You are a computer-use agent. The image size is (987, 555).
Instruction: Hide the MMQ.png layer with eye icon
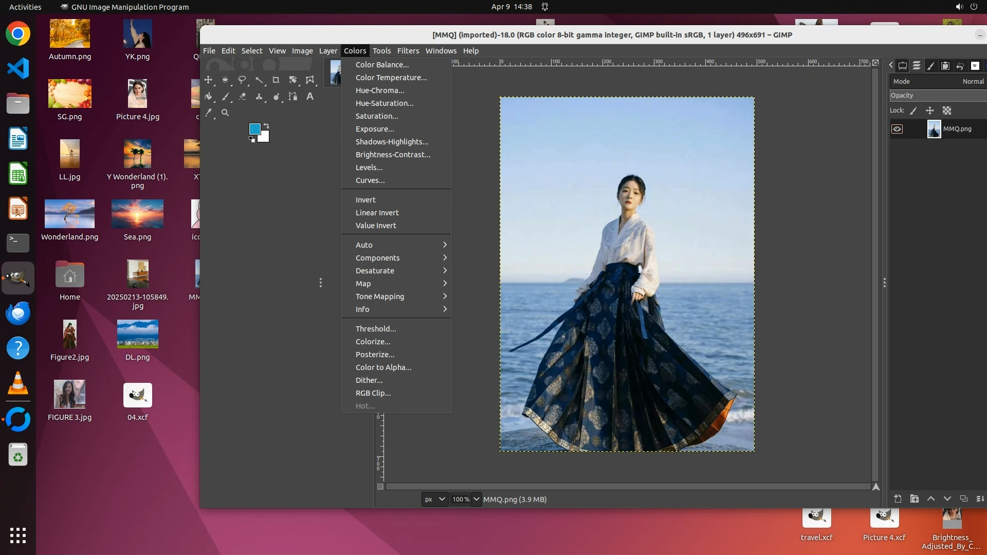click(x=897, y=129)
